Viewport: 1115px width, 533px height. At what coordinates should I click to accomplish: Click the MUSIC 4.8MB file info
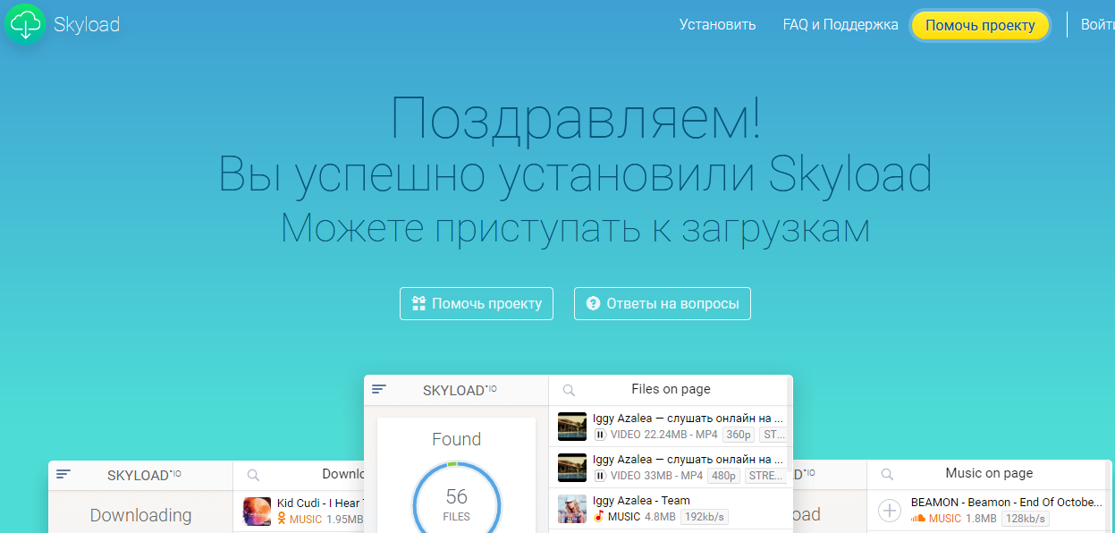(642, 517)
